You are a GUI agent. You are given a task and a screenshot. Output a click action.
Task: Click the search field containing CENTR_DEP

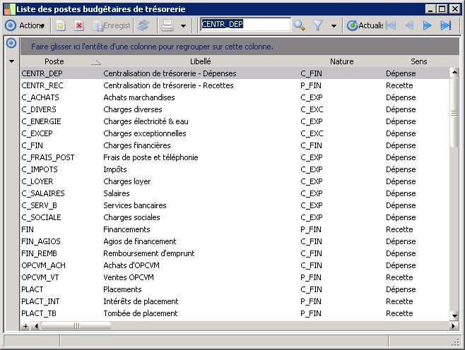tap(245, 25)
